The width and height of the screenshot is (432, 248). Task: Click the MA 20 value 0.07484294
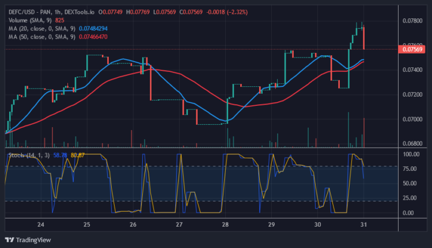click(x=93, y=29)
